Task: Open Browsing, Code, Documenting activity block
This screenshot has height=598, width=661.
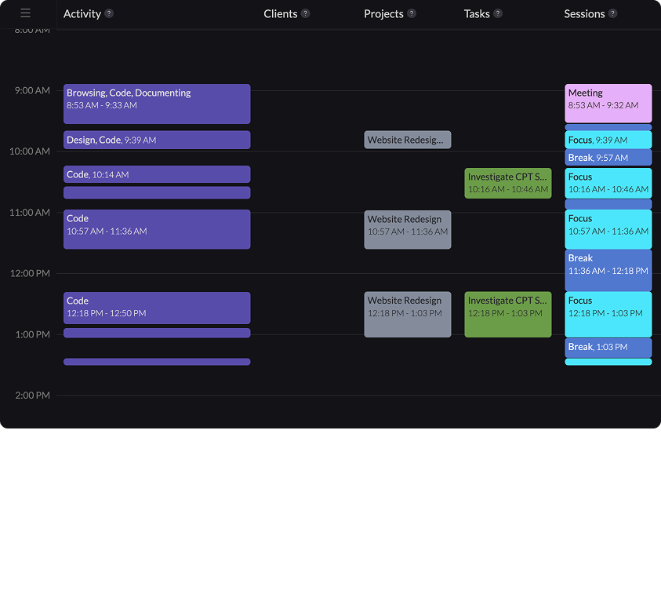Action: (x=157, y=104)
